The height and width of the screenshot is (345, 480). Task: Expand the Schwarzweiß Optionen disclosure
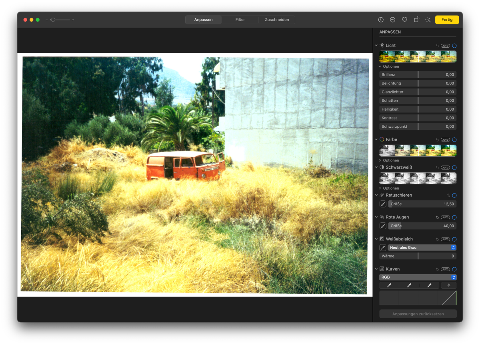pyautogui.click(x=380, y=188)
